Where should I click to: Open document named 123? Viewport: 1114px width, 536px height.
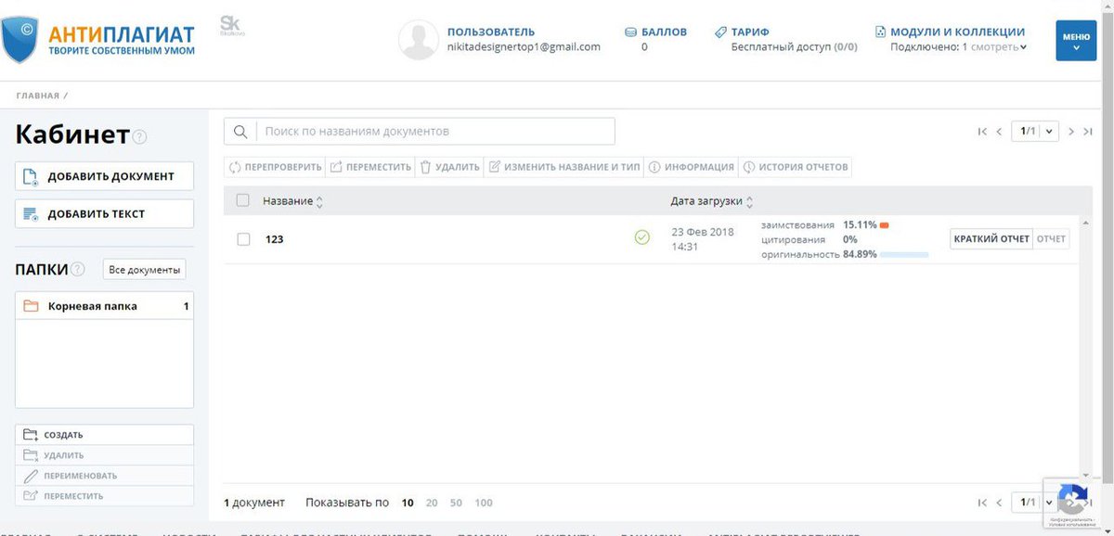pos(274,239)
